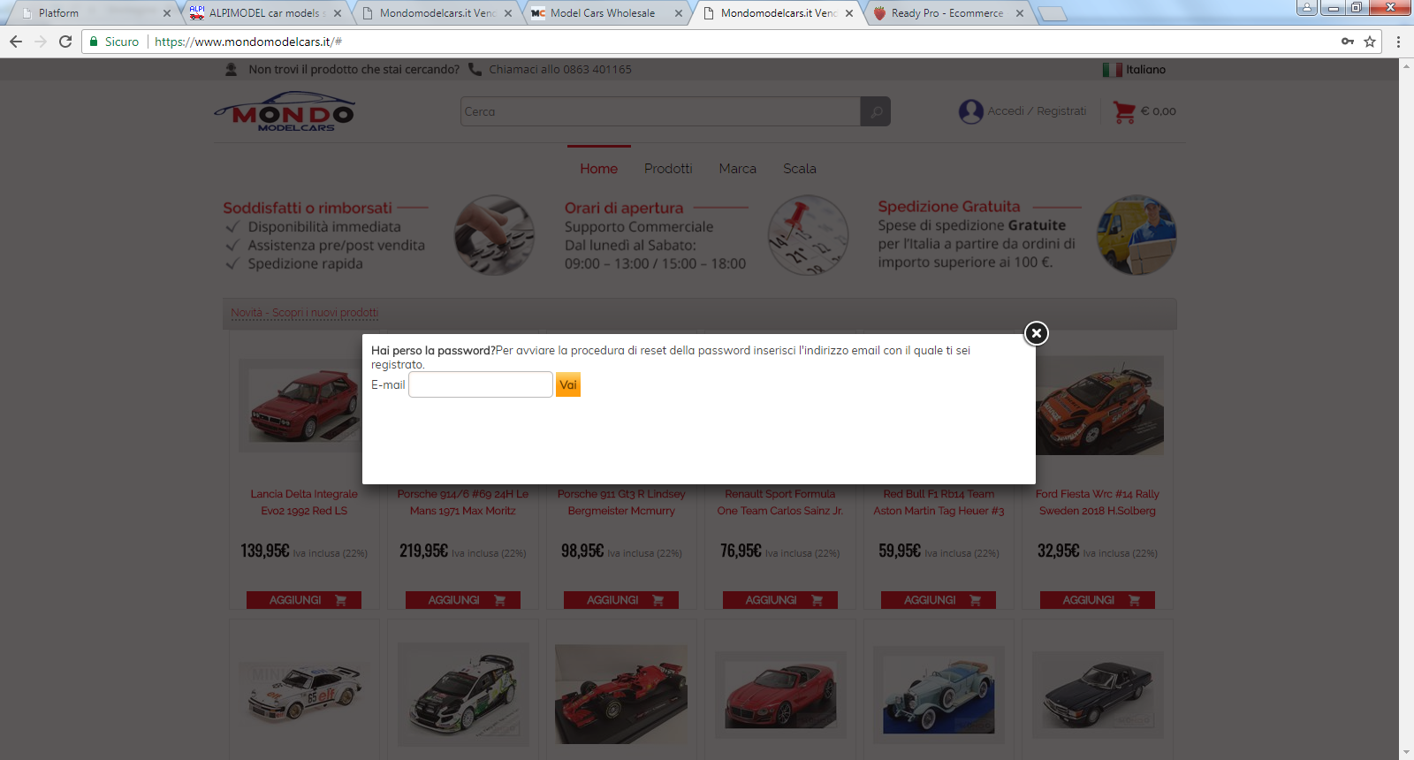
Task: Click the secure padlock icon
Action: tap(94, 42)
